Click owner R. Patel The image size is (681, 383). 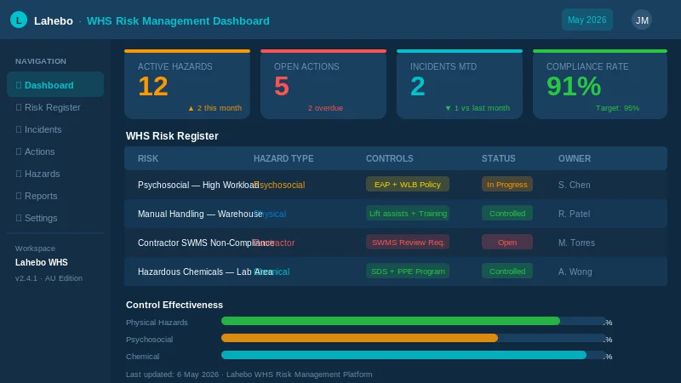(574, 214)
